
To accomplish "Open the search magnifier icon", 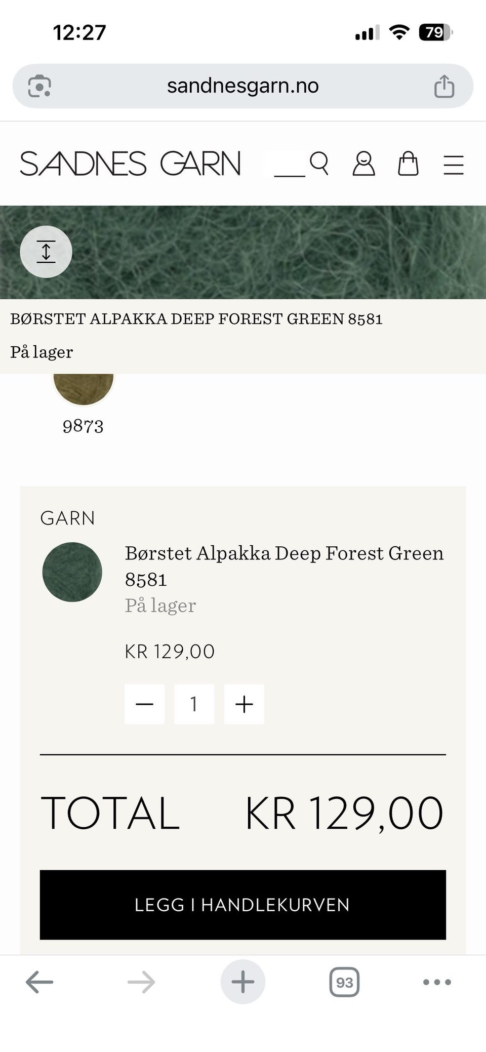I will tap(319, 164).
